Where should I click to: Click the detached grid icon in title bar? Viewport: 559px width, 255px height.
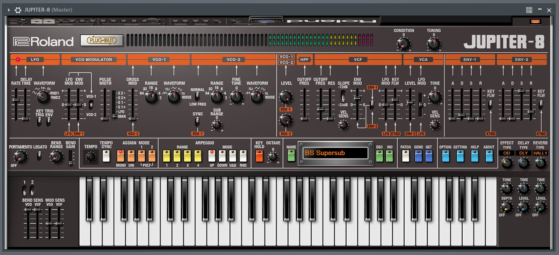(529, 10)
